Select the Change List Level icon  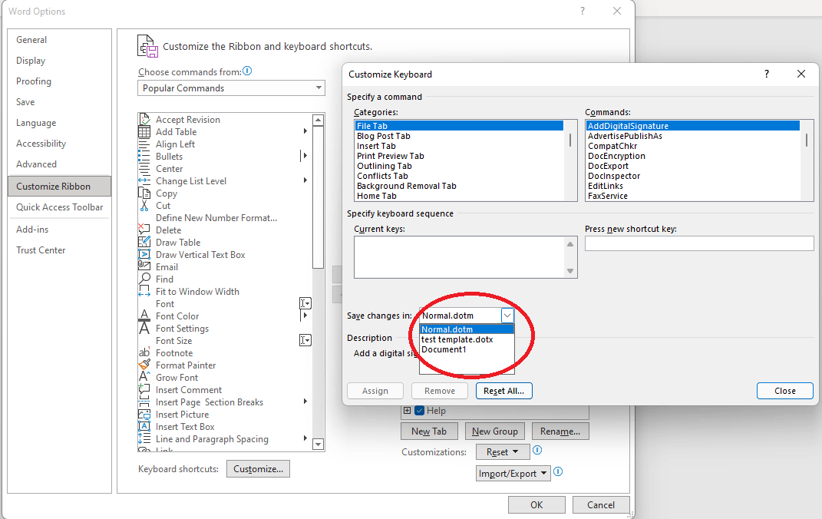(x=144, y=181)
